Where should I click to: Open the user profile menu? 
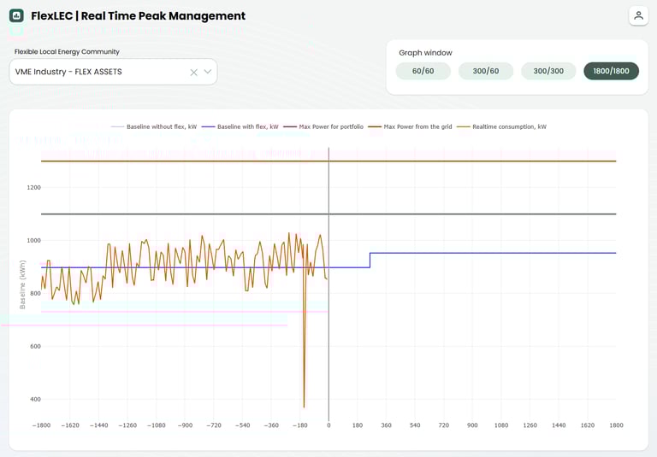(x=638, y=15)
